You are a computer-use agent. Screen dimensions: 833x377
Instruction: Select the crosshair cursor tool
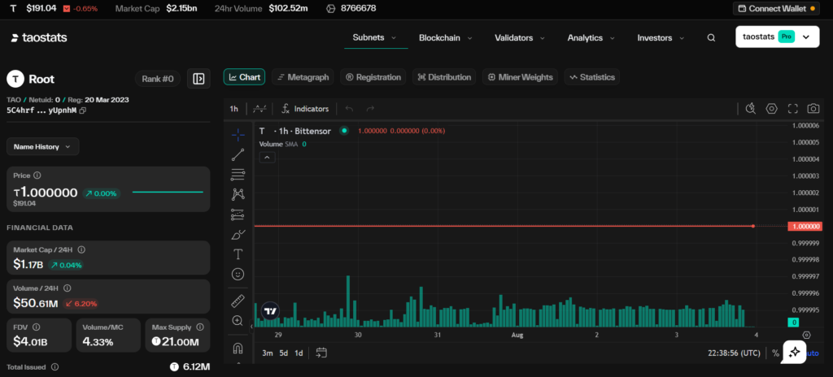click(238, 135)
